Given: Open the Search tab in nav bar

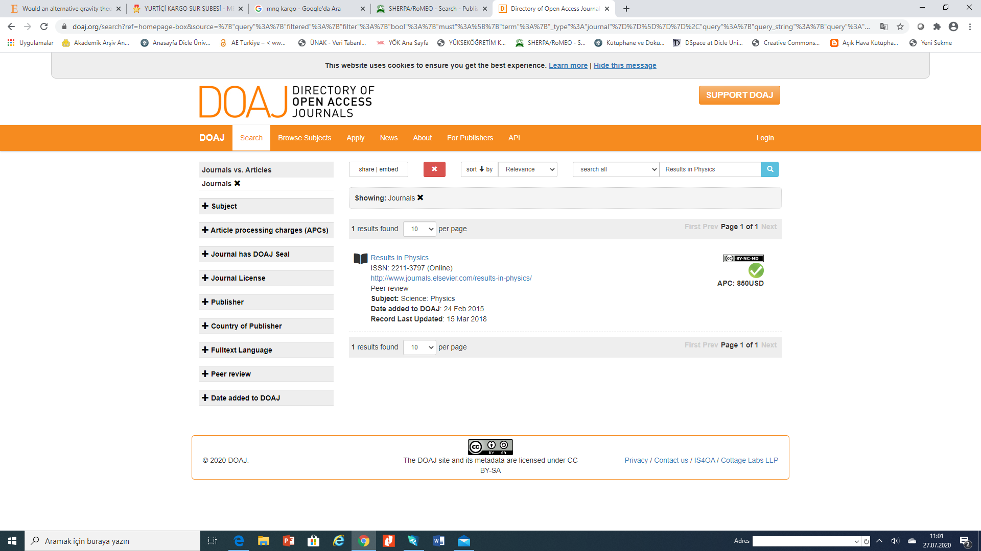Looking at the screenshot, I should point(251,138).
